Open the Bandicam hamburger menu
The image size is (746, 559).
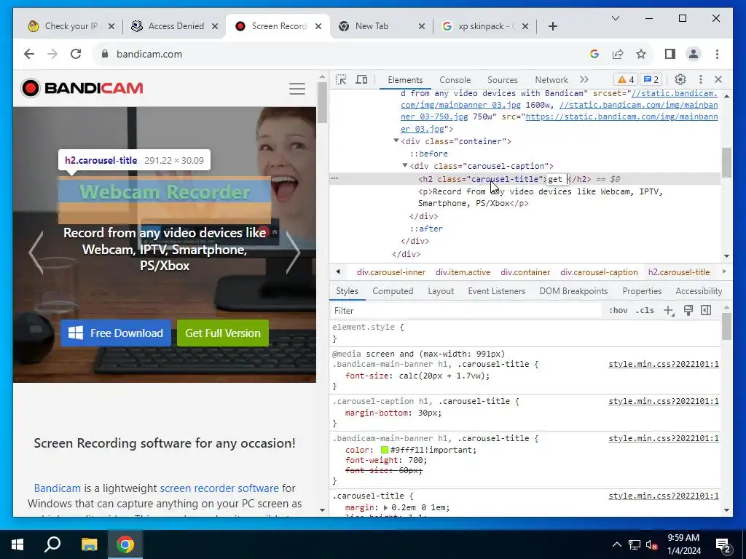(297, 88)
